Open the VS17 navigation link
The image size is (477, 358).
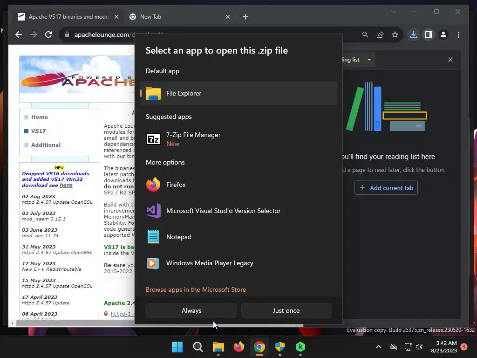pyautogui.click(x=38, y=131)
